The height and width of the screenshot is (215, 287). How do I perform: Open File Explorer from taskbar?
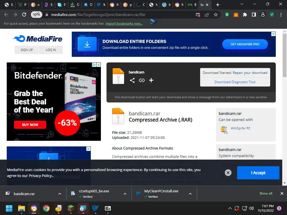coord(21,208)
